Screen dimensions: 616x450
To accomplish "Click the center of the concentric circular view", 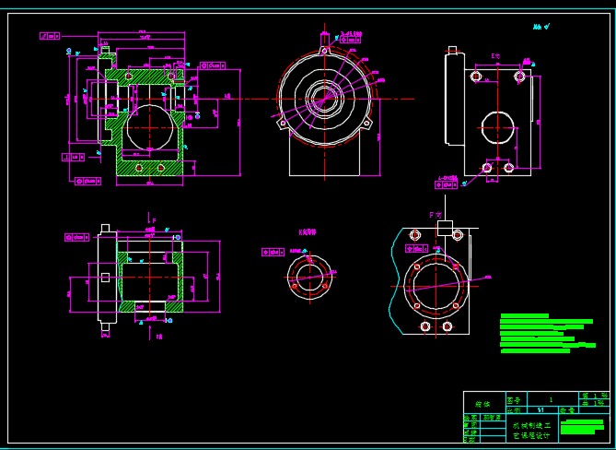I will (x=324, y=98).
